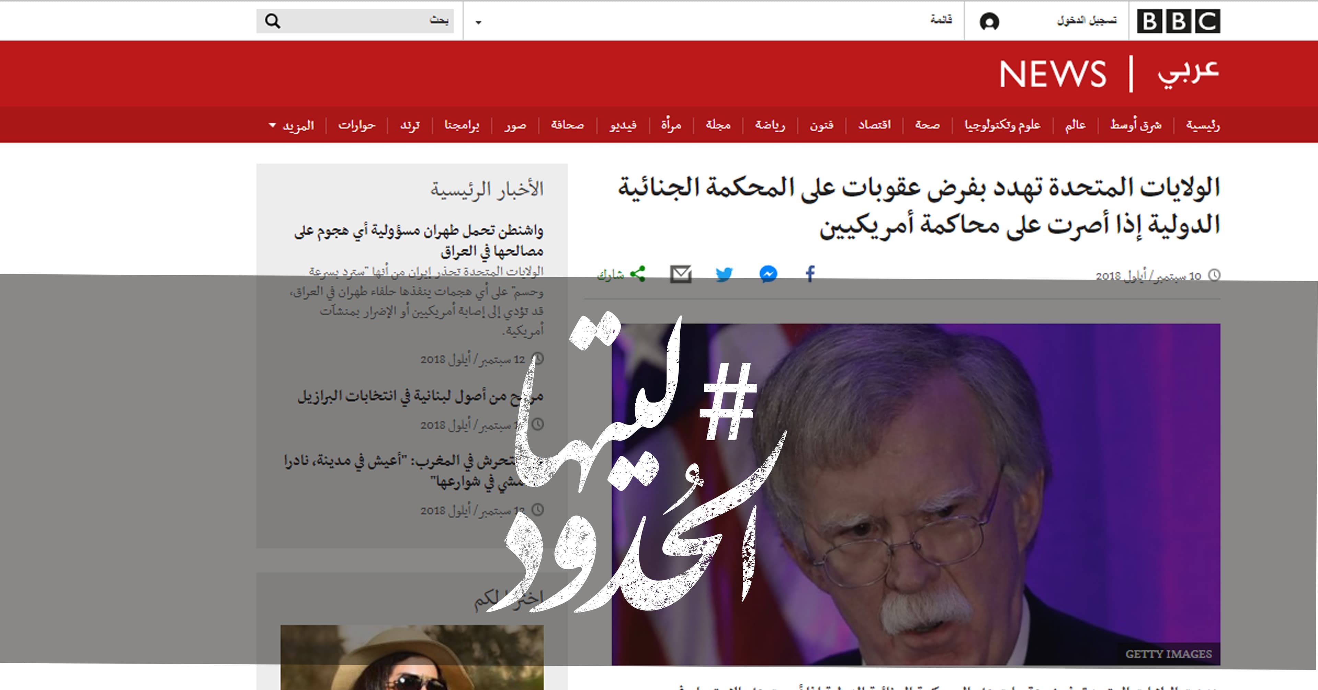Open صحة section
Viewport: 1318px width, 690px height.
(928, 125)
